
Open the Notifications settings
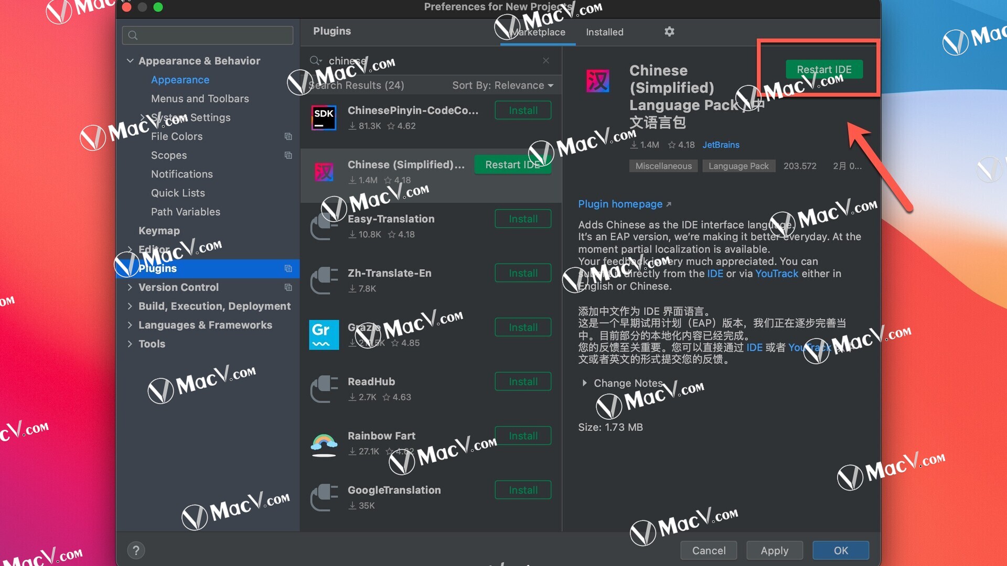coord(182,174)
